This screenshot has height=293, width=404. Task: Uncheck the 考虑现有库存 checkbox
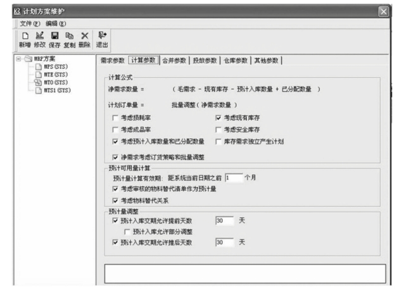click(218, 118)
